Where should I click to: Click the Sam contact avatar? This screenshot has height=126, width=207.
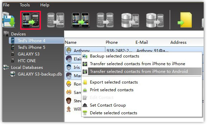[69, 92]
